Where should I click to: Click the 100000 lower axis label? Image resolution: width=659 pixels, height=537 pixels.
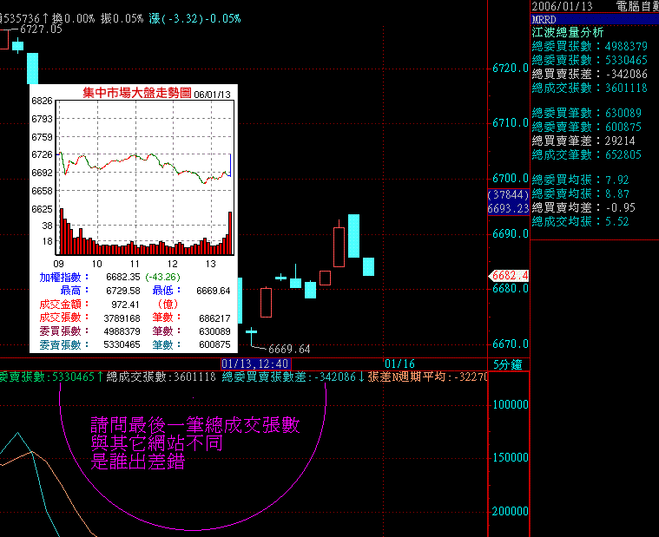pos(511,405)
